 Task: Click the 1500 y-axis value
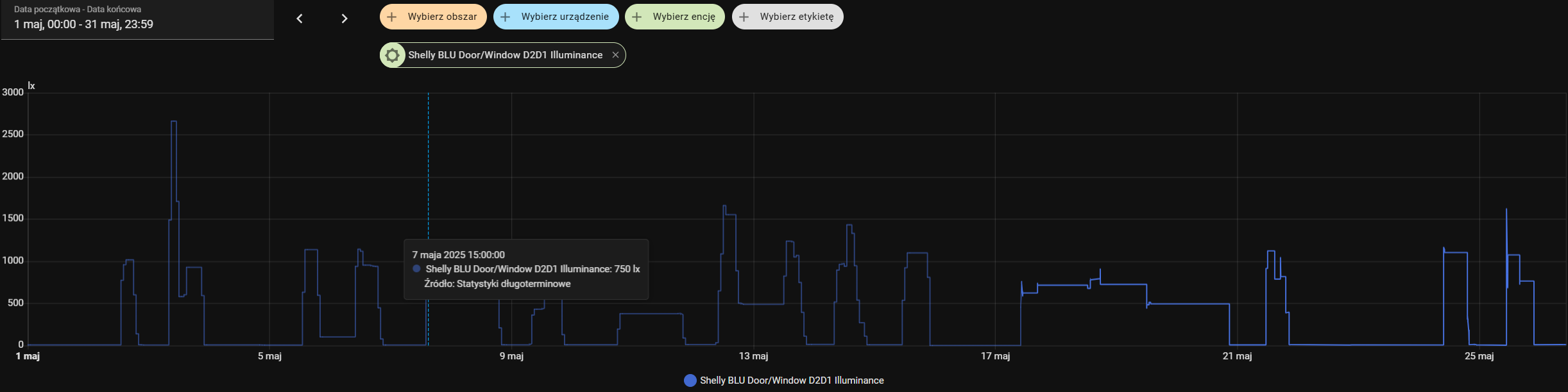13,218
